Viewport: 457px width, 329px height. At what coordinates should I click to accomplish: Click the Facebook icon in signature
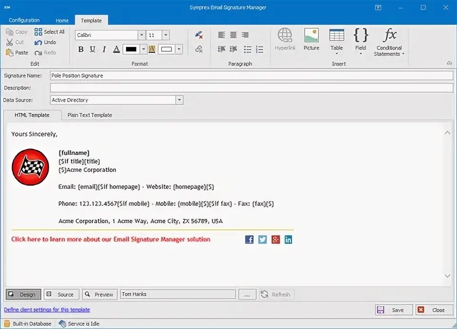(x=249, y=239)
